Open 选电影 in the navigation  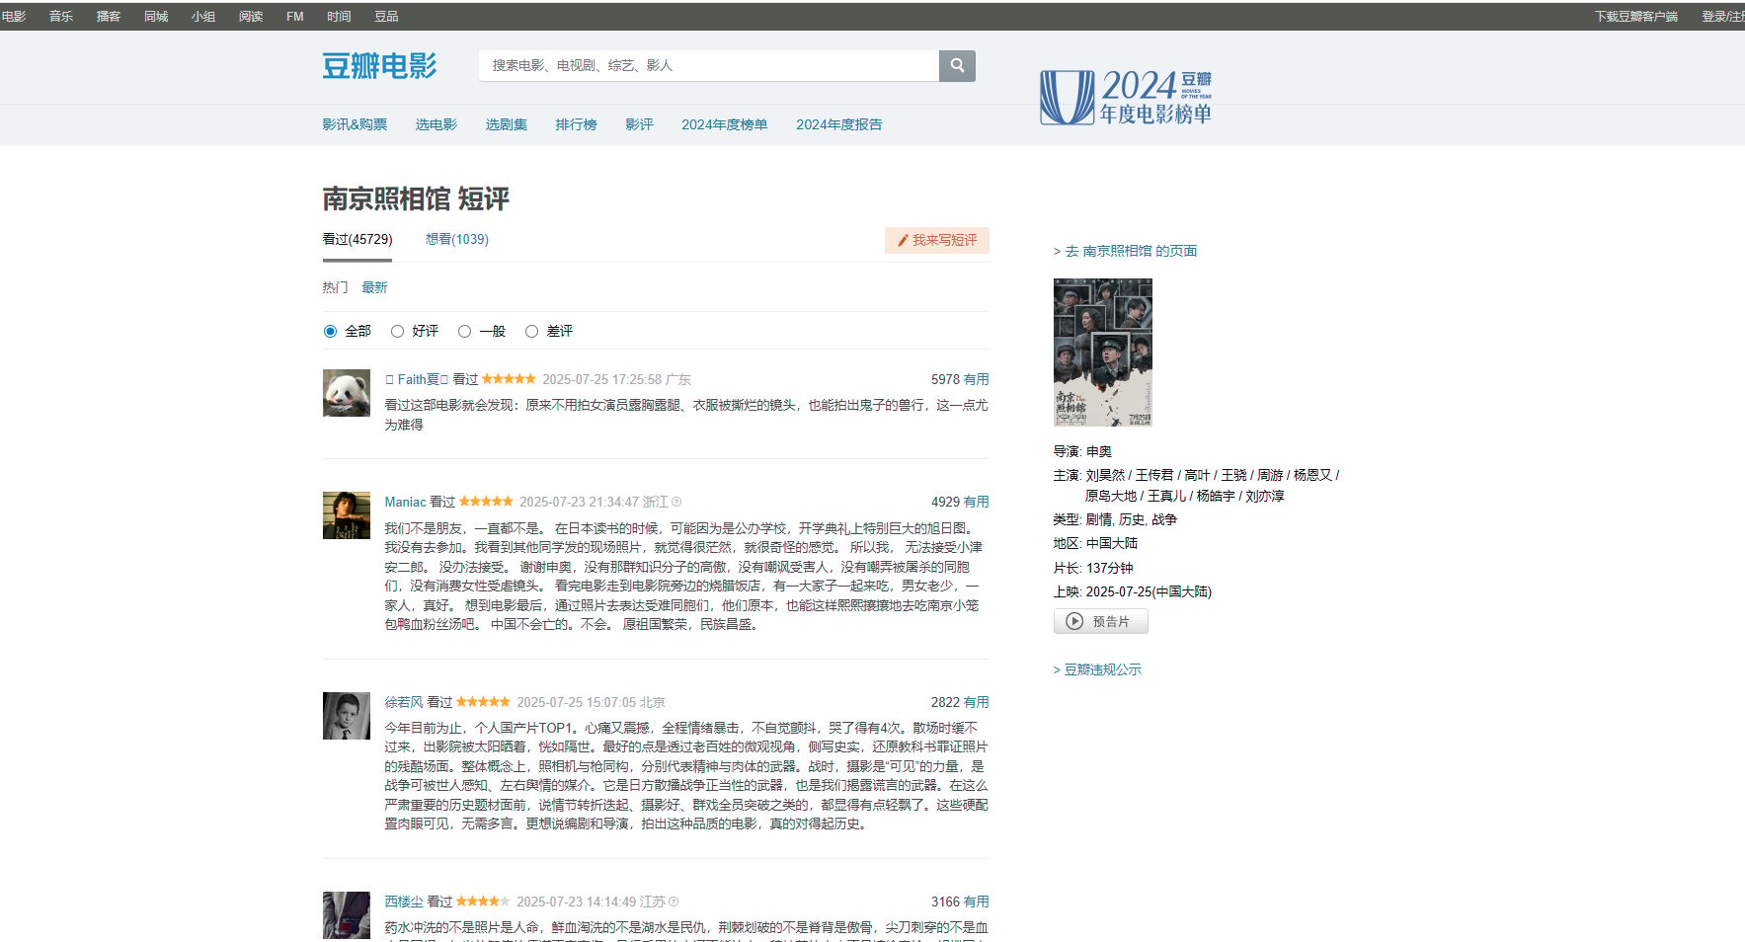[436, 124]
